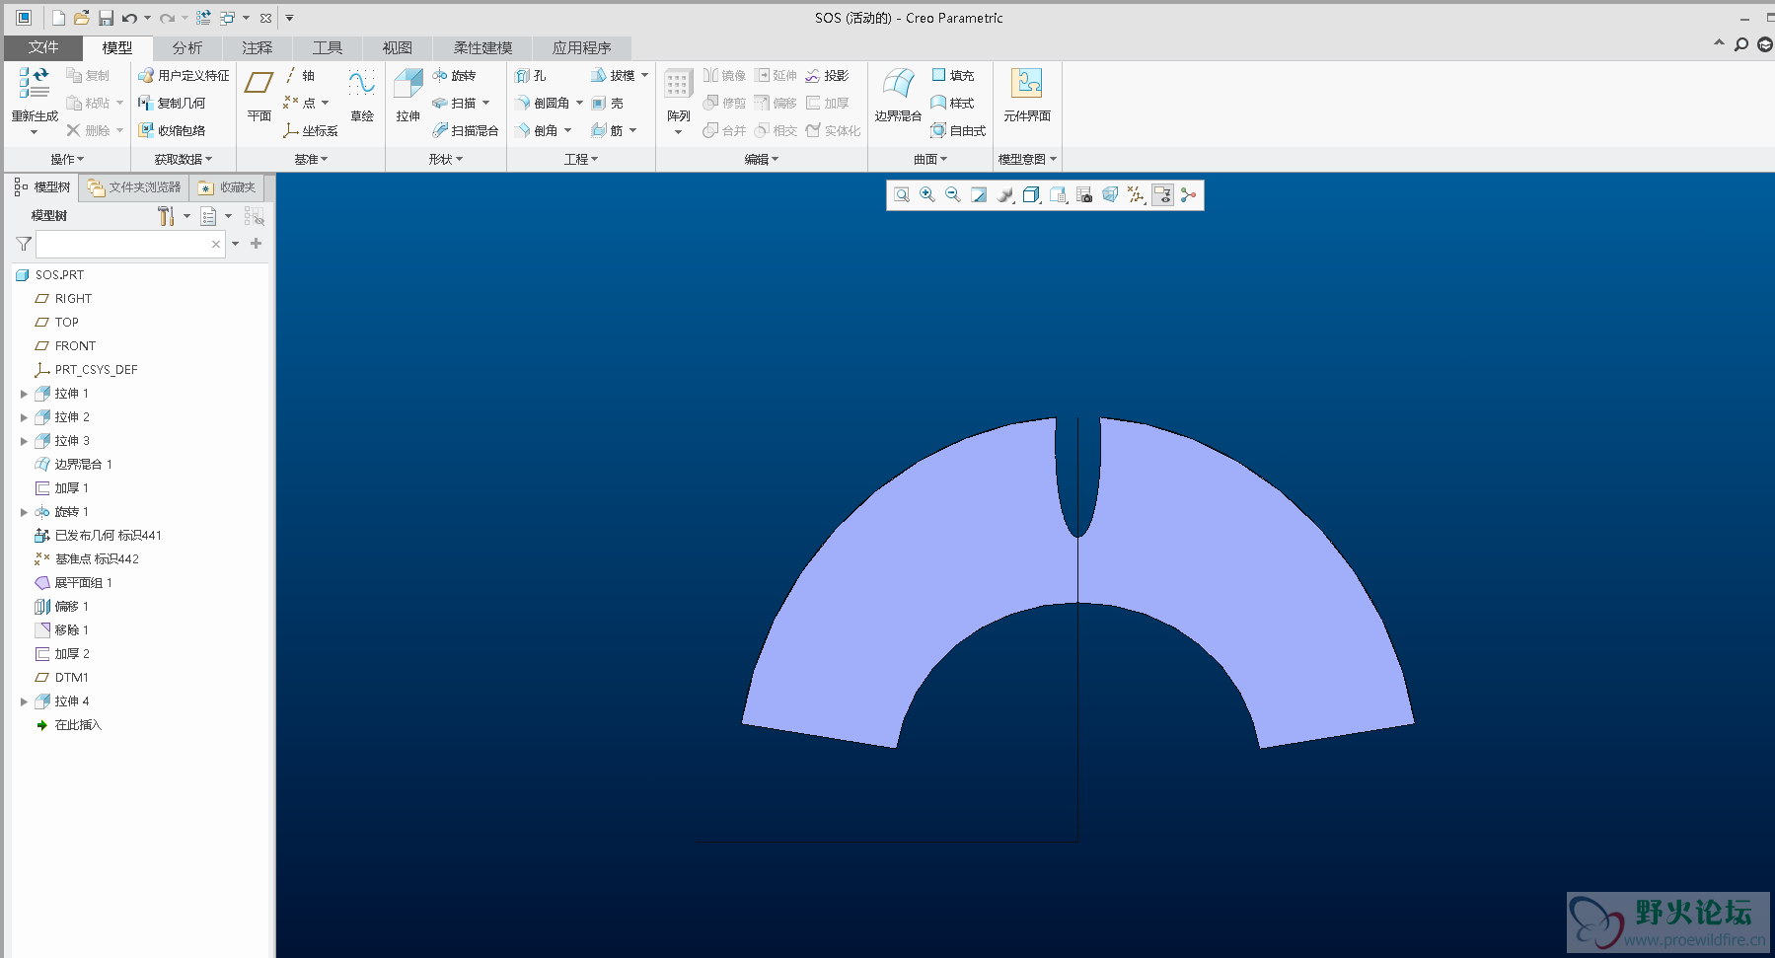
Task: Click the Hole (孔) feature tool
Action: tap(530, 75)
